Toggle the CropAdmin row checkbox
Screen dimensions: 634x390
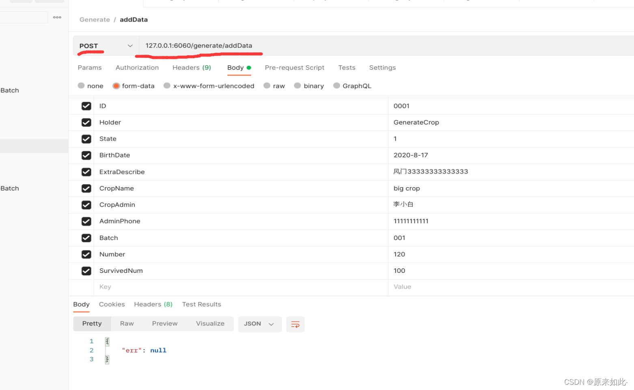pos(86,205)
